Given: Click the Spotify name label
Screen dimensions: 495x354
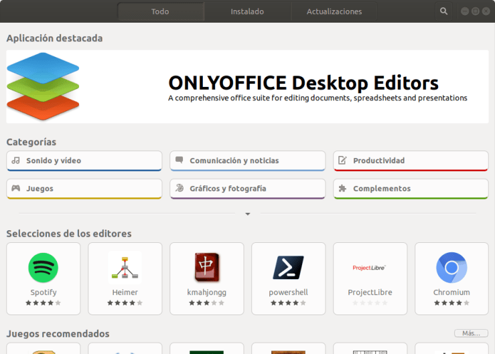Looking at the screenshot, I should (44, 292).
